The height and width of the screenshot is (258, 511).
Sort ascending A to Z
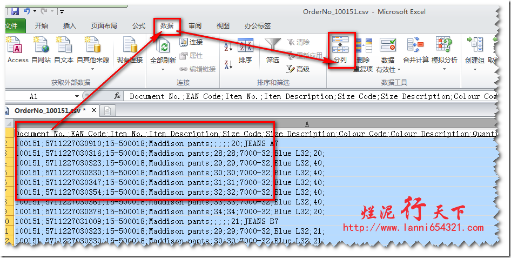228,47
